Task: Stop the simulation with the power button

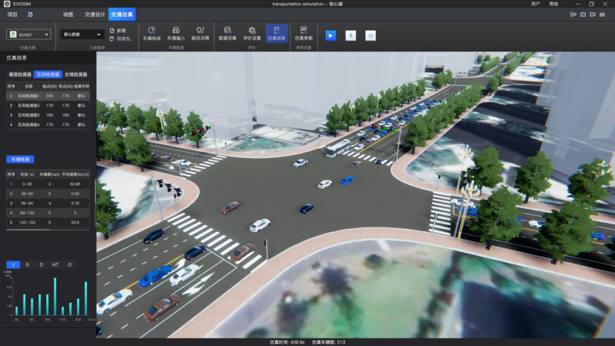Action: (370, 36)
